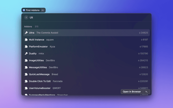Click the ImageUtilities puzzle piece icon
Screen dimensions: 173x108
[26, 60]
